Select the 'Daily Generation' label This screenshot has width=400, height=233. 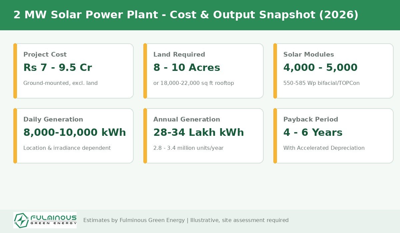[x=53, y=119]
